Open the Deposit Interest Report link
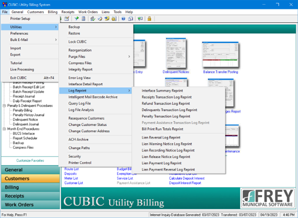This screenshot has height=218, width=298. (185, 183)
